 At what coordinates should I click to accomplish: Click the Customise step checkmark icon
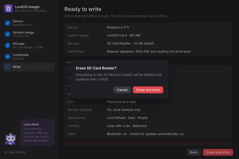pos(7,57)
